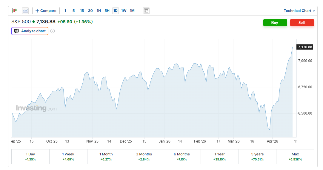Screen dimensions: 323x170
Task: Select the 1M interval
Action: tap(132, 11)
